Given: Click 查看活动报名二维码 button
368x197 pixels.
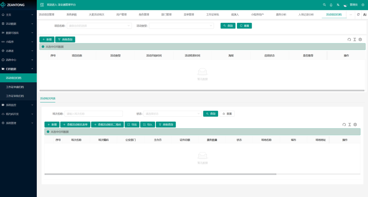Looking at the screenshot, I should 108,124.
